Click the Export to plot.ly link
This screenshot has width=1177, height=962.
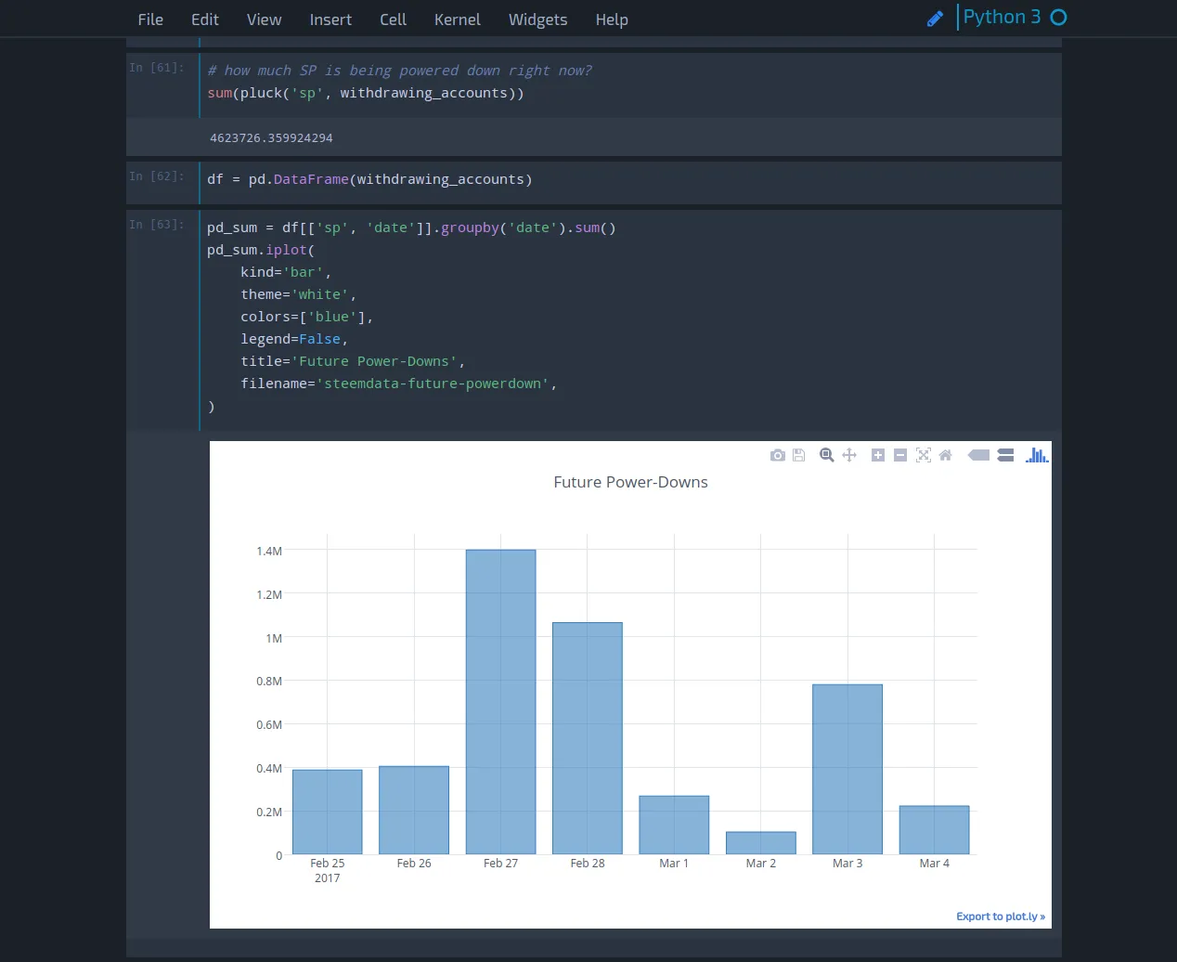pos(1000,916)
